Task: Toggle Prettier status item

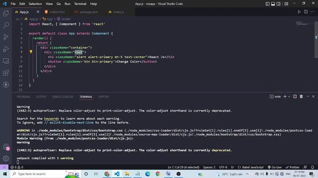Action: tap(292, 167)
